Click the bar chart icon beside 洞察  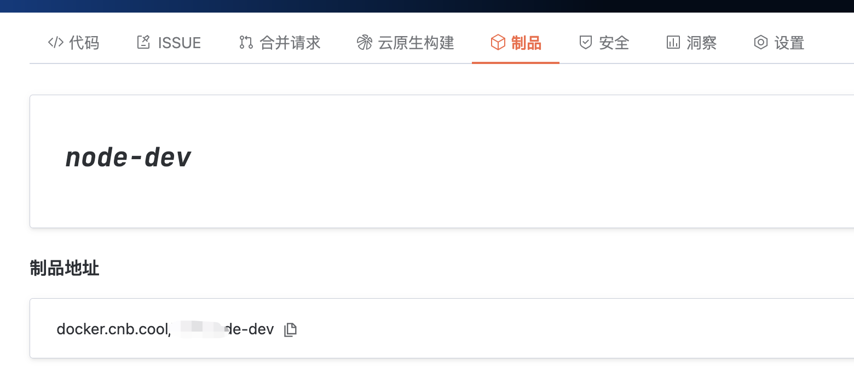coord(673,43)
